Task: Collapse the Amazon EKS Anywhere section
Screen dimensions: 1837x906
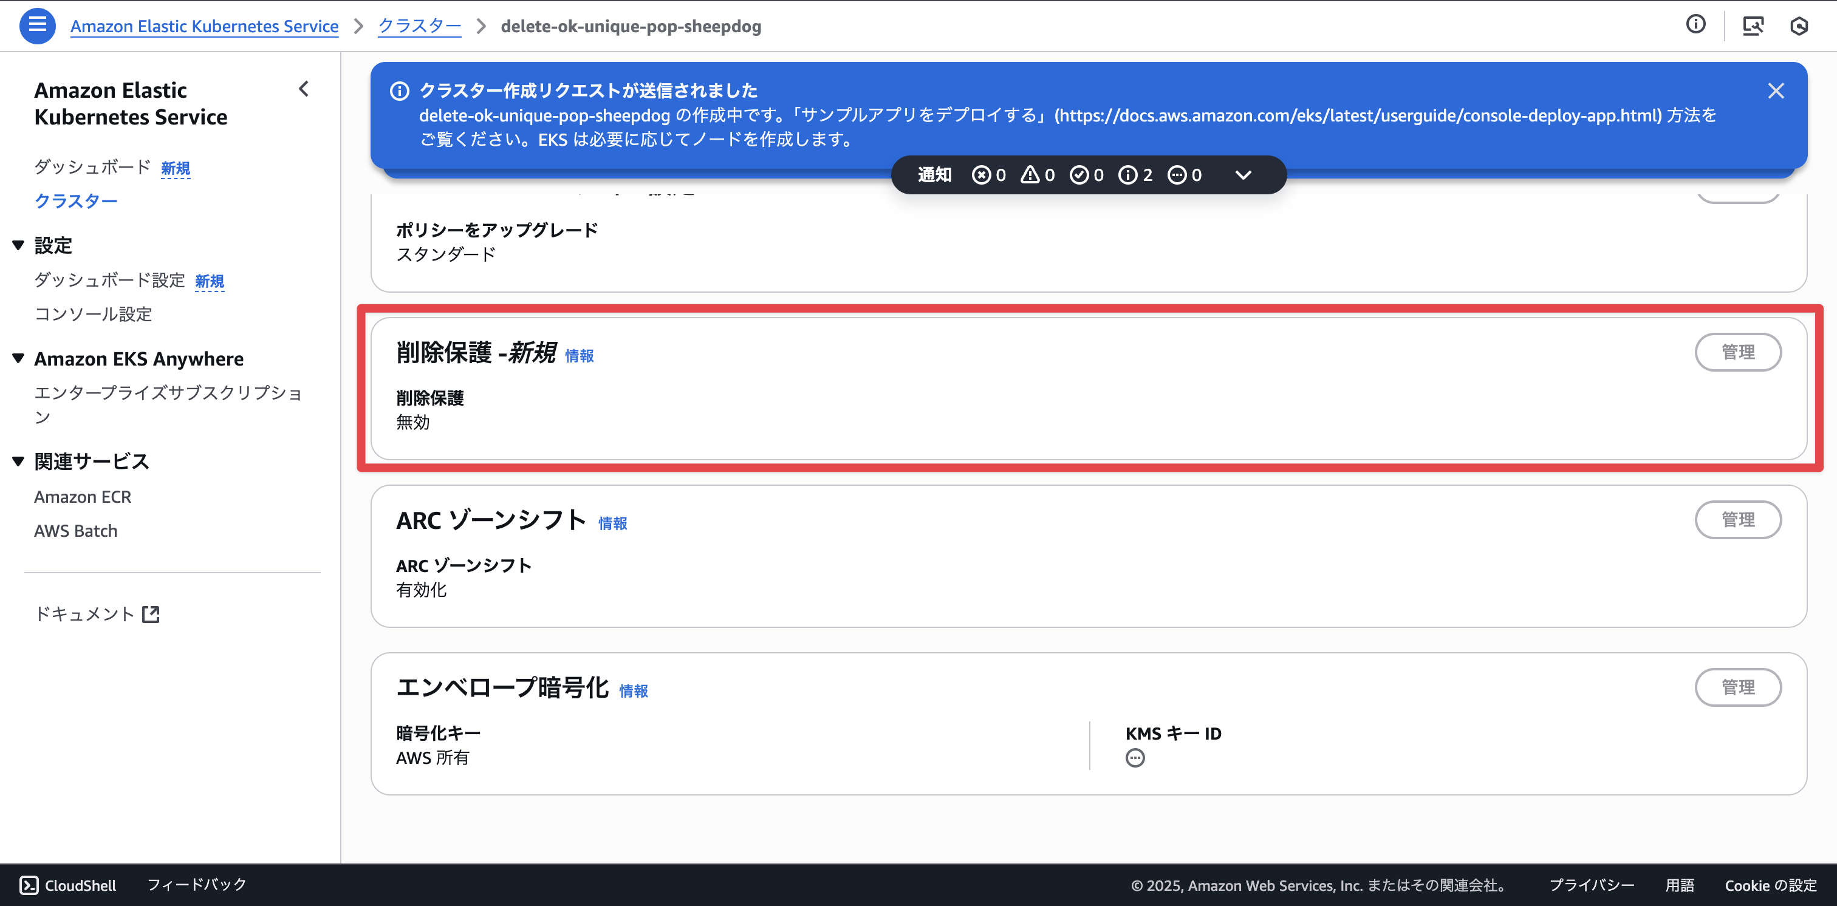Action: pos(19,358)
